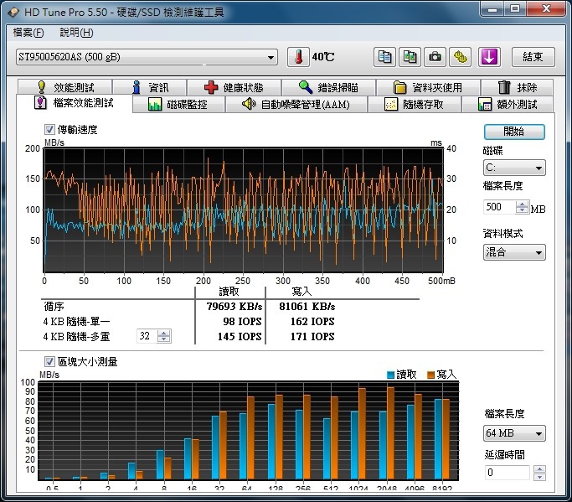Click the 循序 sequential row label
This screenshot has height=502, width=572.
54,306
